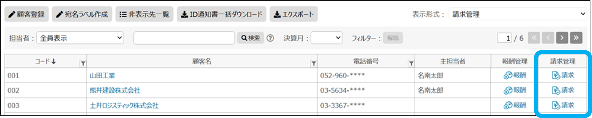Open the 非表示先一覧 list
The height and width of the screenshot is (118, 592).
[x=144, y=14]
